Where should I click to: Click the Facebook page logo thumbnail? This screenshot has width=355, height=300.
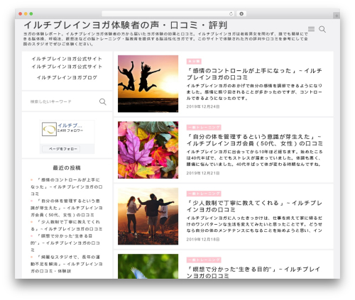coord(49,129)
